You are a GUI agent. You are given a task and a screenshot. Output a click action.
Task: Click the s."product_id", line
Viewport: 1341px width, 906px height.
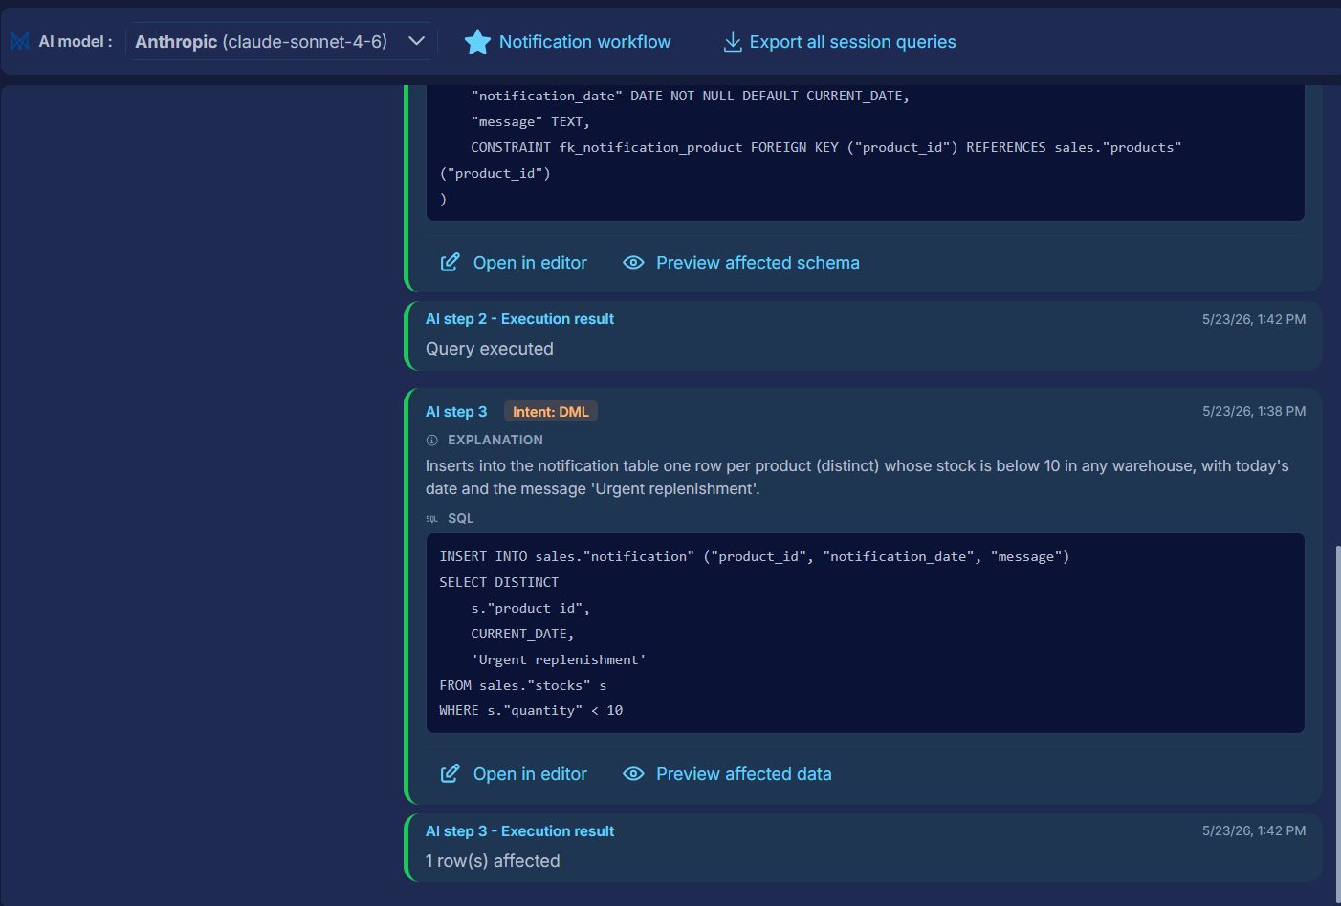point(531,608)
